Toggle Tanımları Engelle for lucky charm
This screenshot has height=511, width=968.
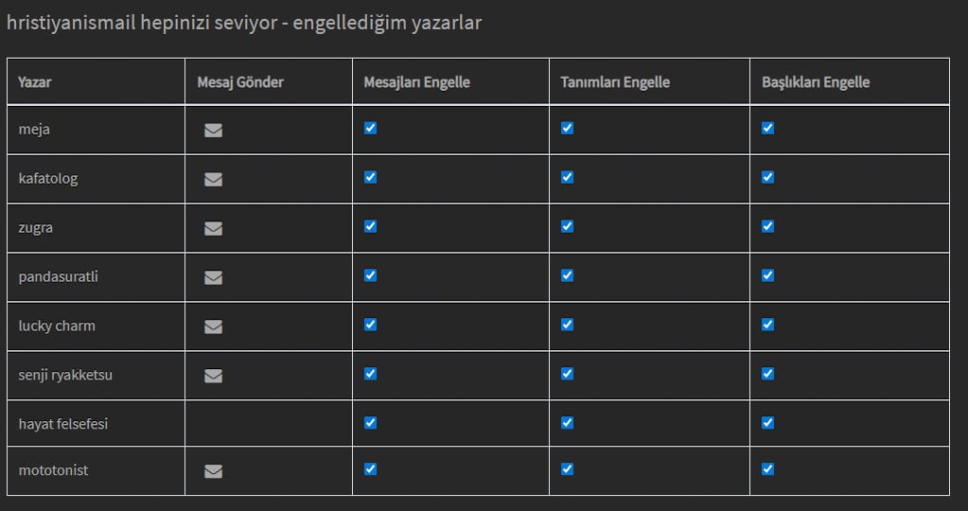(567, 325)
